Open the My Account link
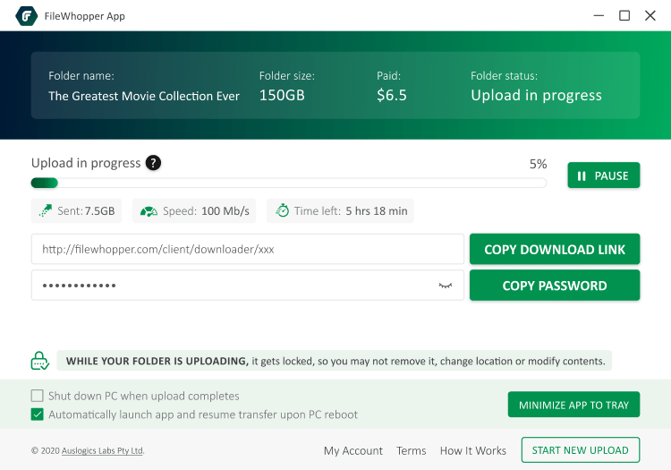This screenshot has height=470, width=671. 353,450
